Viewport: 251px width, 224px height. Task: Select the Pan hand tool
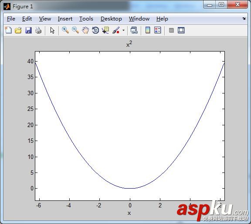85,30
